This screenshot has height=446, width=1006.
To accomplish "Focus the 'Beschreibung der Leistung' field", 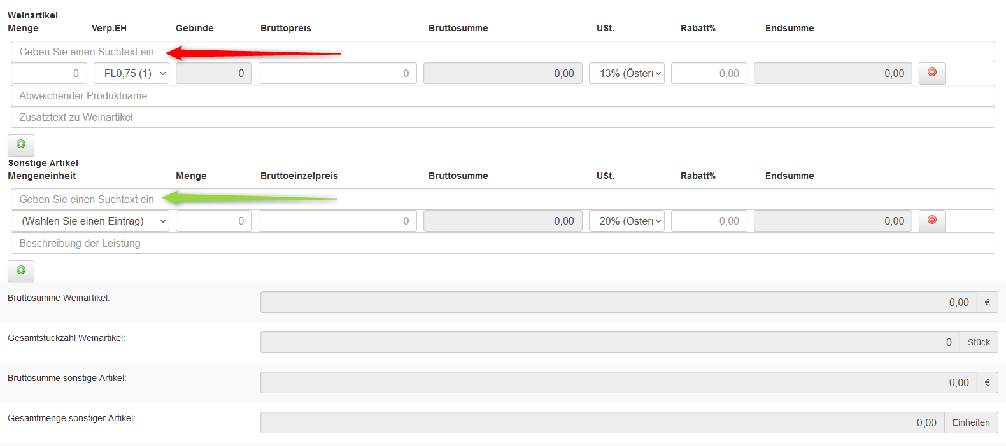I will (502, 243).
